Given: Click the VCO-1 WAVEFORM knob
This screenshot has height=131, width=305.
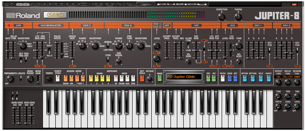Looking at the screenshot, I should coord(95,46).
